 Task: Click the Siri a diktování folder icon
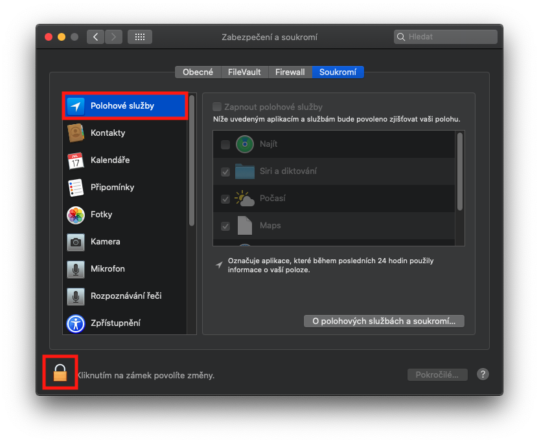click(245, 171)
